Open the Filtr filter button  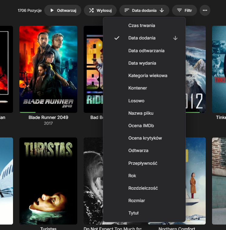184,10
